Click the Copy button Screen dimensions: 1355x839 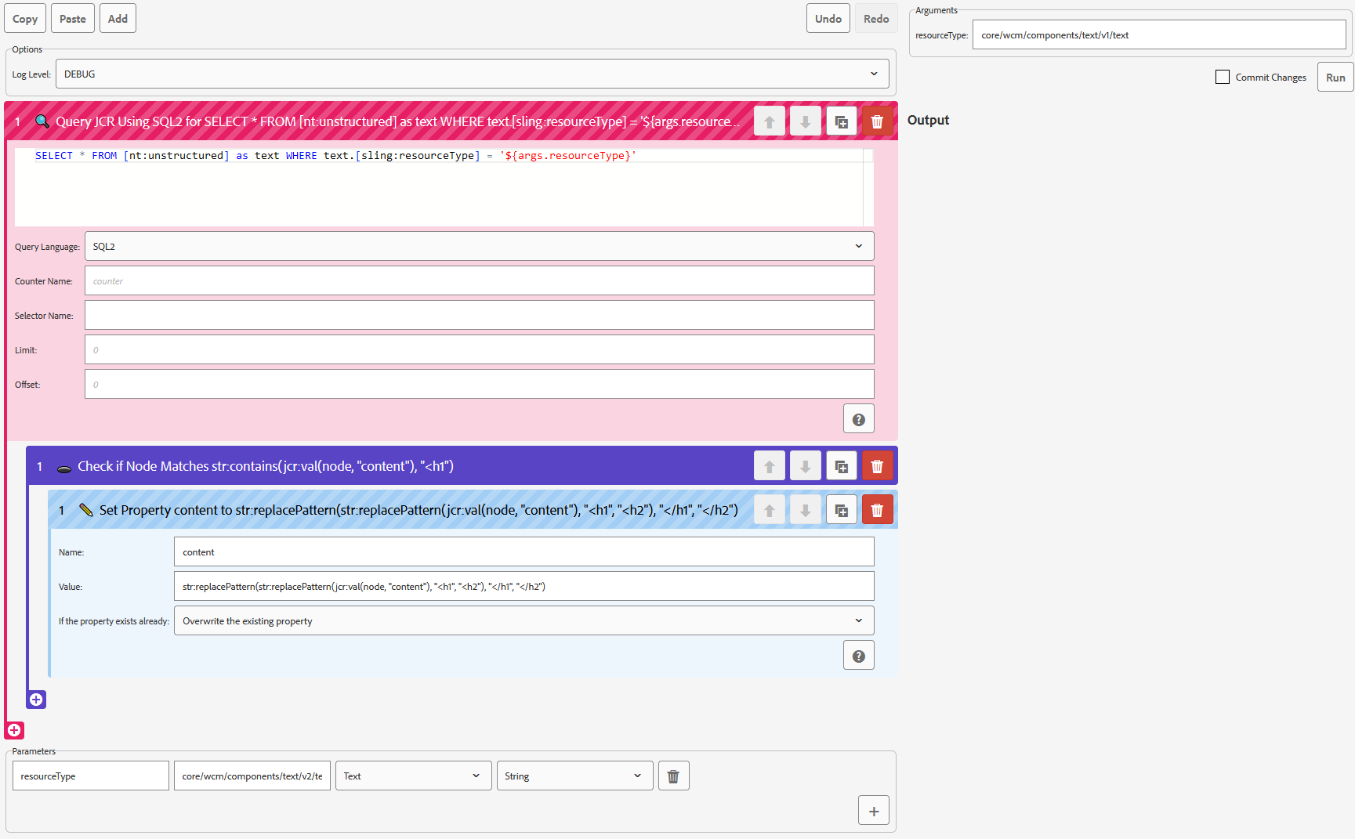[x=25, y=18]
